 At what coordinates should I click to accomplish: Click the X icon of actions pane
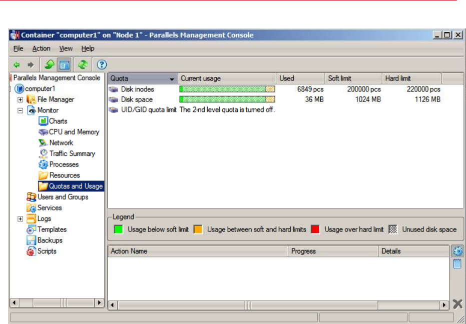[x=457, y=304]
